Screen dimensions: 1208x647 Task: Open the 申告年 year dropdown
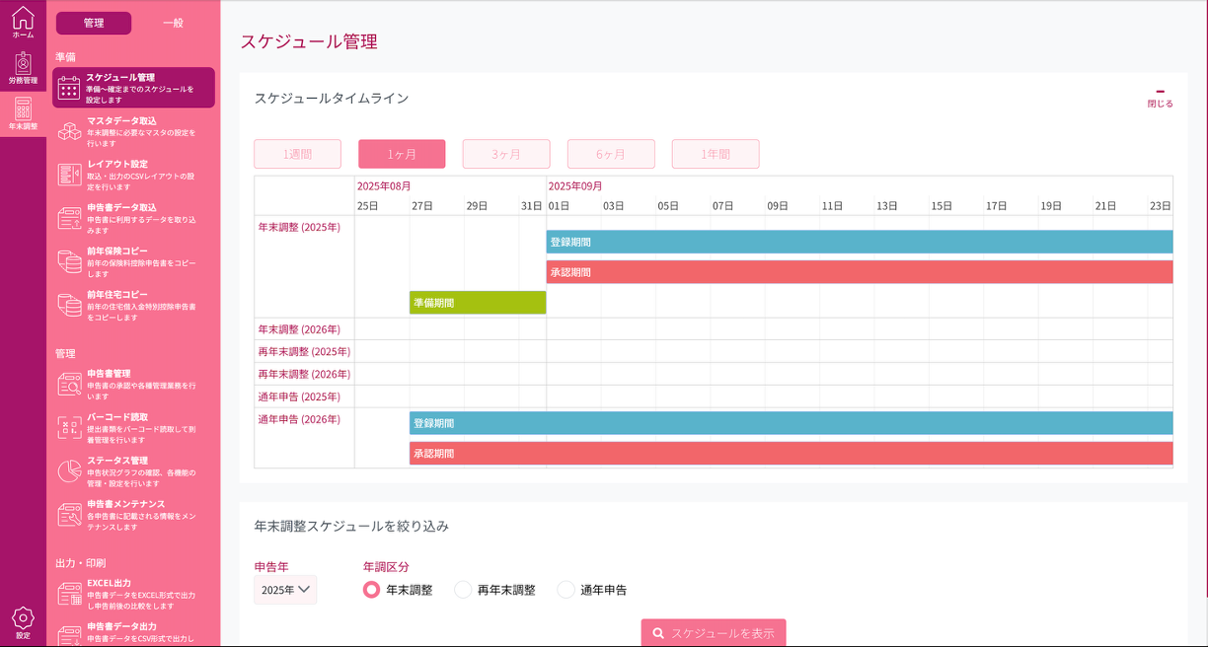284,589
